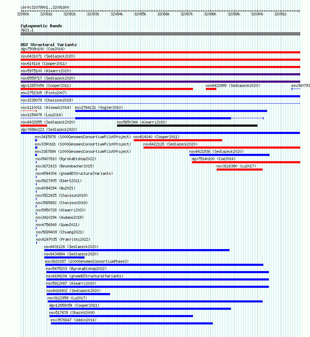Open esv3576647 (Uddin2014) variant
The image size is (310, 337).
[73, 320]
